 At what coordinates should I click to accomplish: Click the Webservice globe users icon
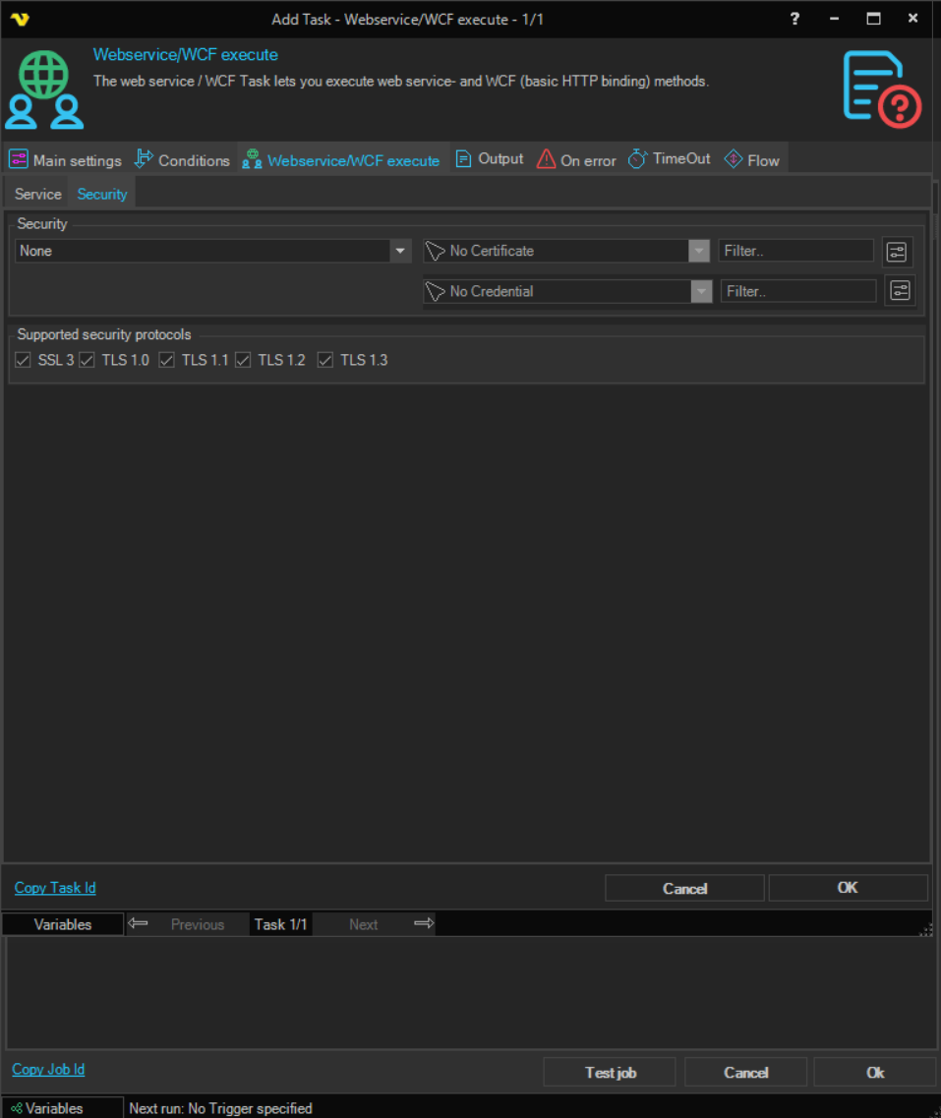pos(44,89)
